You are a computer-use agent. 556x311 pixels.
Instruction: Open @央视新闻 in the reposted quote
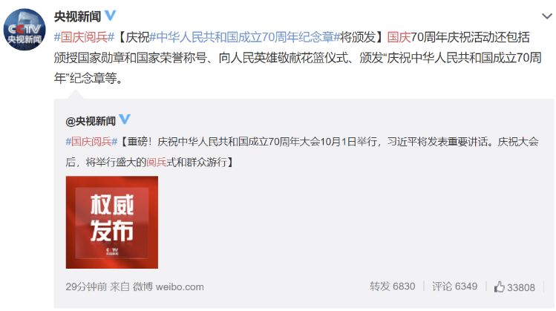91,121
